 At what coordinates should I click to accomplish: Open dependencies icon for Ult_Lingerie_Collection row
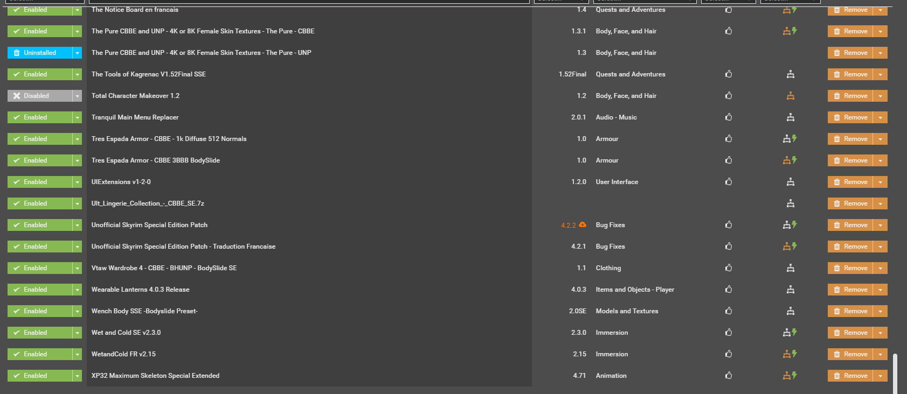click(790, 203)
